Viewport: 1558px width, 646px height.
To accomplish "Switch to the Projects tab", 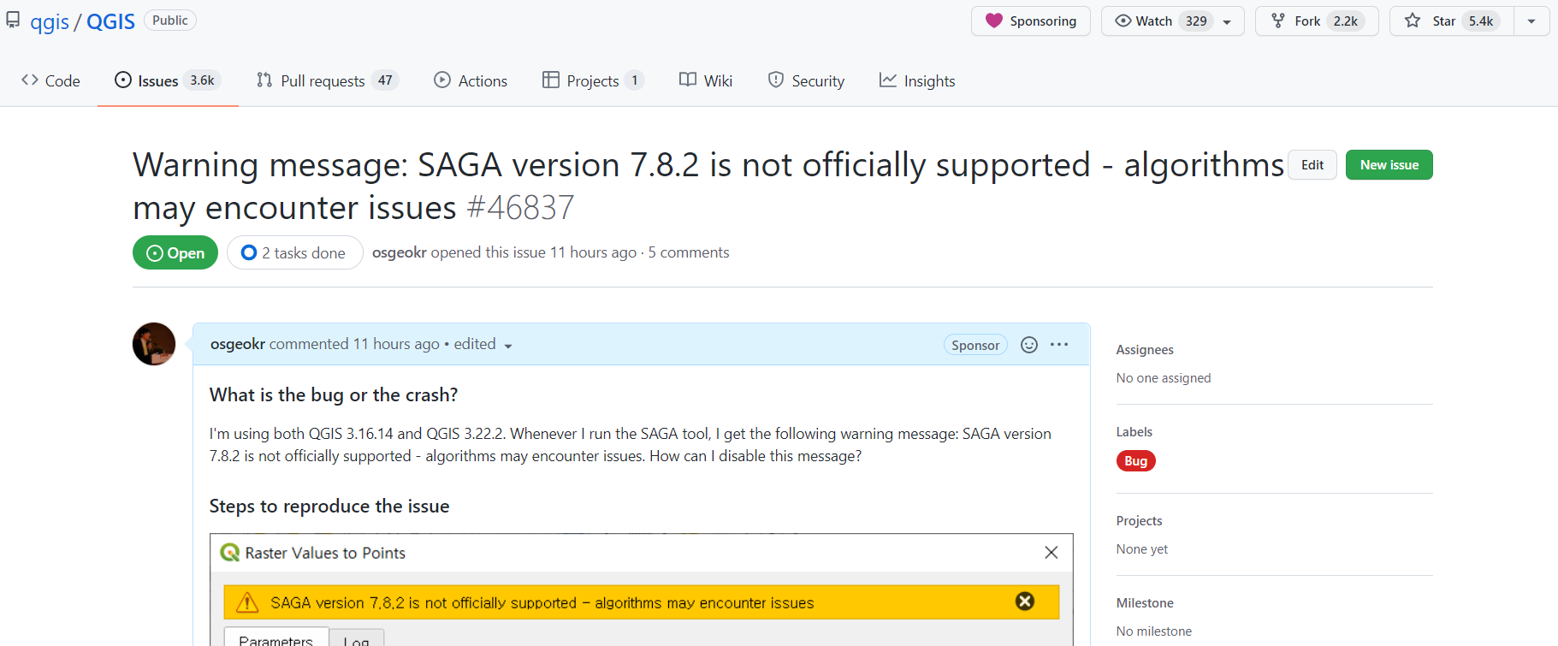I will [593, 80].
